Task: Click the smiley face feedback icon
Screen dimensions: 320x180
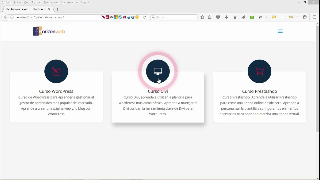Action: 305,17
